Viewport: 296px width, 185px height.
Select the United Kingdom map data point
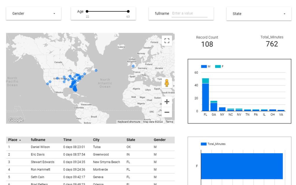pyautogui.click(x=133, y=66)
